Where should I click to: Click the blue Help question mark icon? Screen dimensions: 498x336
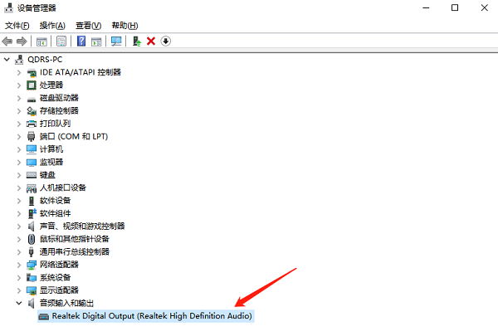tap(81, 41)
